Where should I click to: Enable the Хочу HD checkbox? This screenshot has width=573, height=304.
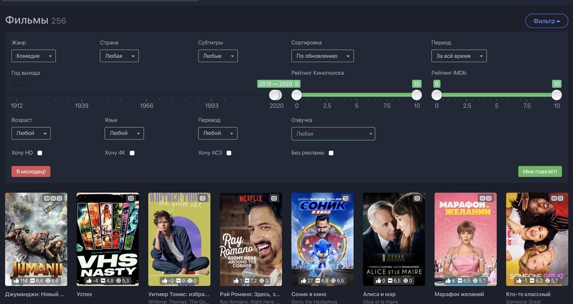40,153
